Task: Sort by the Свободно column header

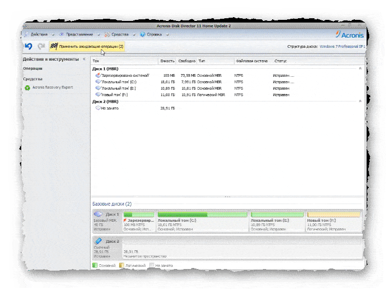Action: (187, 61)
